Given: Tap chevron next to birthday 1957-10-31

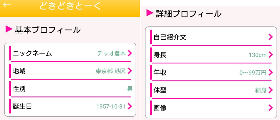Looking at the screenshot, I should [x=130, y=106].
